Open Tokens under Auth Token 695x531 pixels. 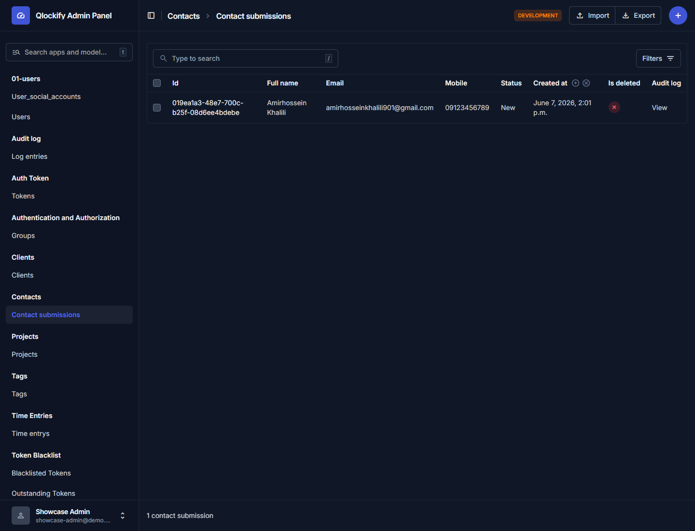pos(23,196)
